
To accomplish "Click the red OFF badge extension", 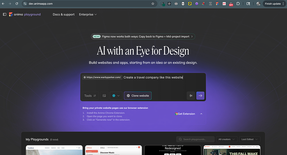I will [x=231, y=4].
